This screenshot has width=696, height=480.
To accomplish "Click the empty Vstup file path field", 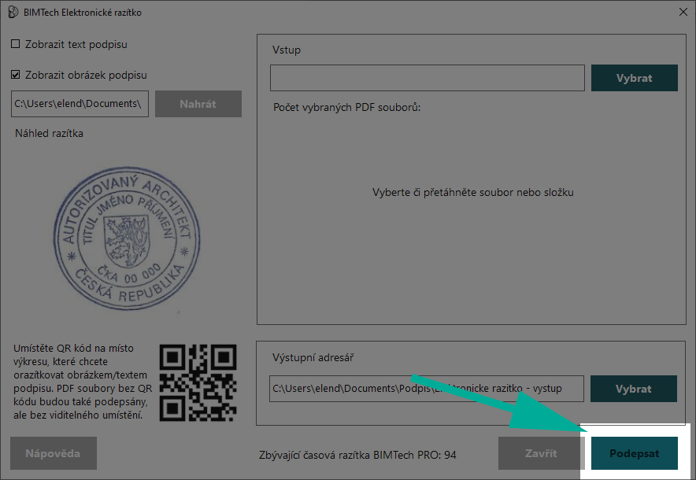I will tap(427, 77).
